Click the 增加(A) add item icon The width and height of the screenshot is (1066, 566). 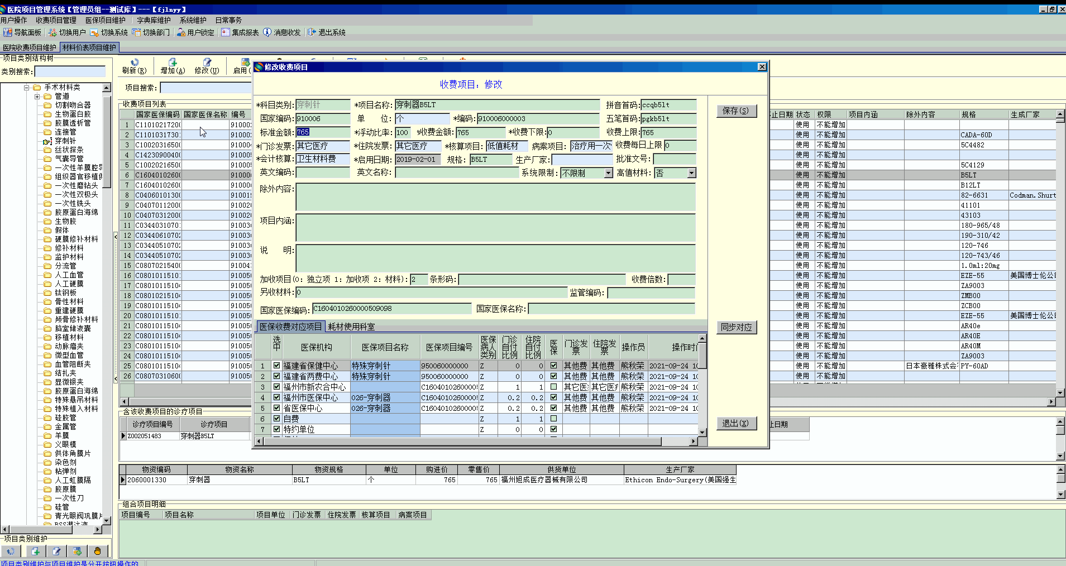pos(173,62)
